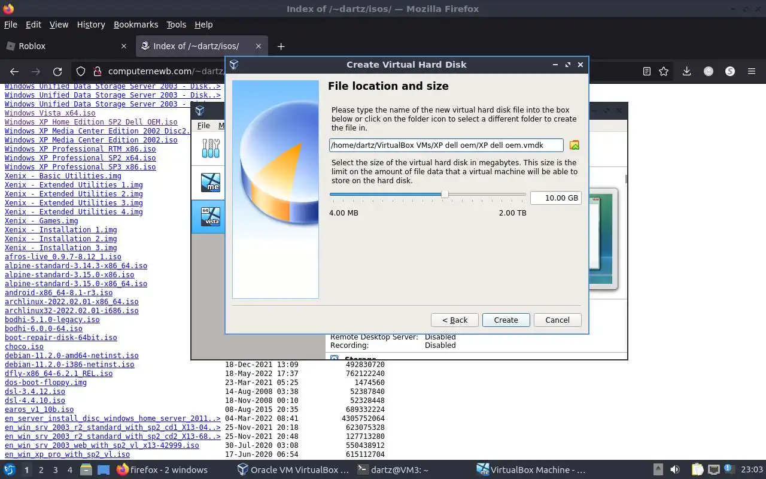Click the Firefox extension S icon in toolbar
The image size is (766, 479).
[x=730, y=71]
